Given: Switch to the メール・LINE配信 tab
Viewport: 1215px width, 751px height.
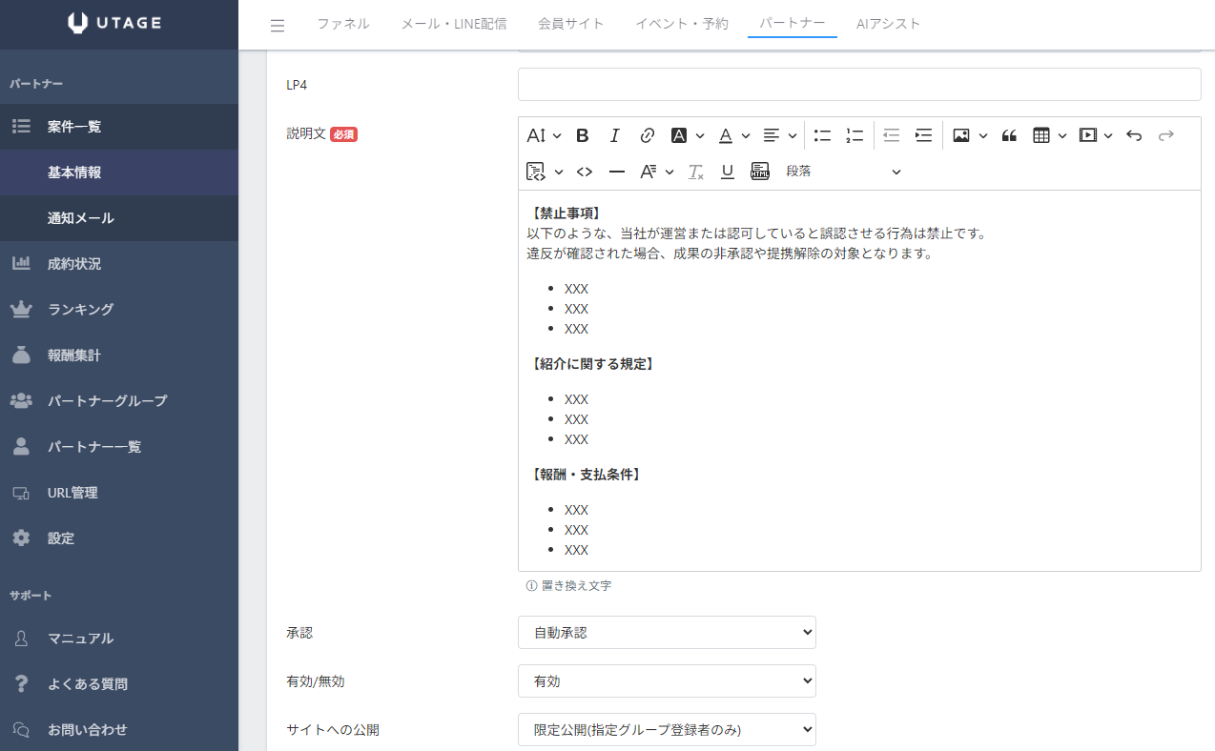Looking at the screenshot, I should 453,24.
